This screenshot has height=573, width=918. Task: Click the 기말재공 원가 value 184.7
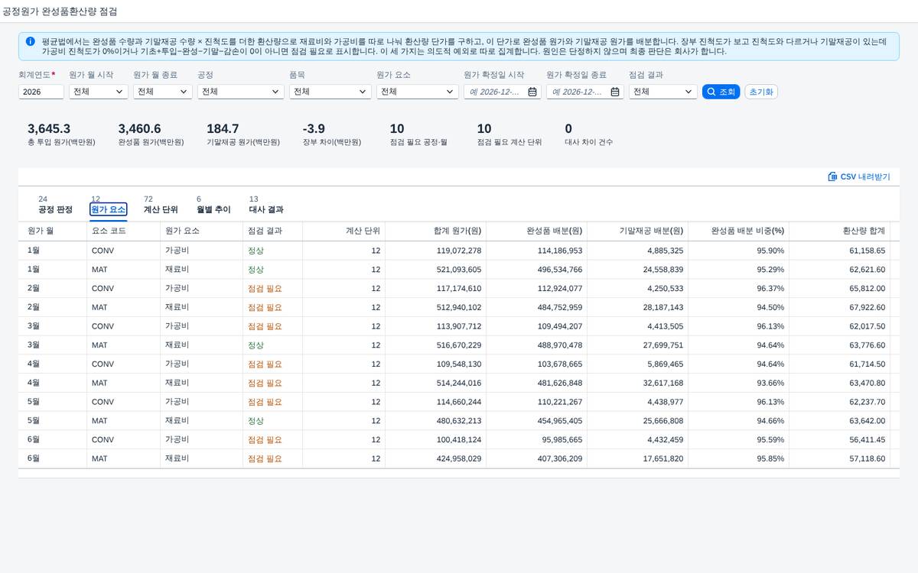(x=223, y=128)
